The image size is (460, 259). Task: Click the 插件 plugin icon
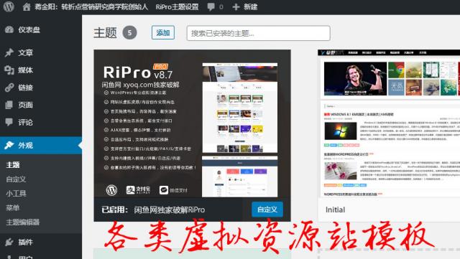coord(9,242)
